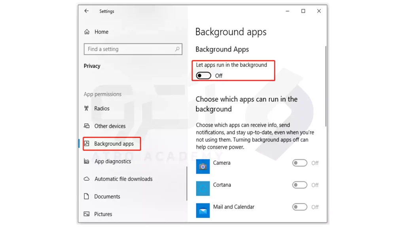
Task: Click inside the Find a setting box
Action: click(x=129, y=49)
